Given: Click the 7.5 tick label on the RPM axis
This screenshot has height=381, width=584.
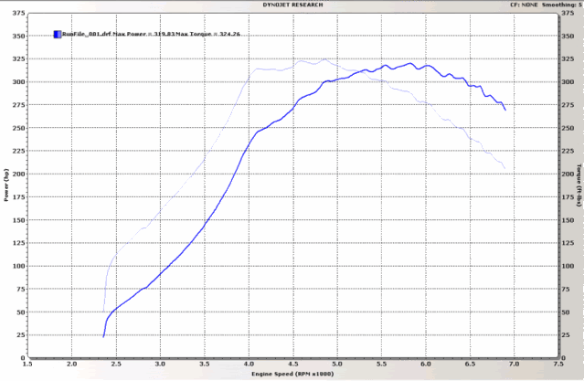Looking at the screenshot, I should tap(557, 364).
